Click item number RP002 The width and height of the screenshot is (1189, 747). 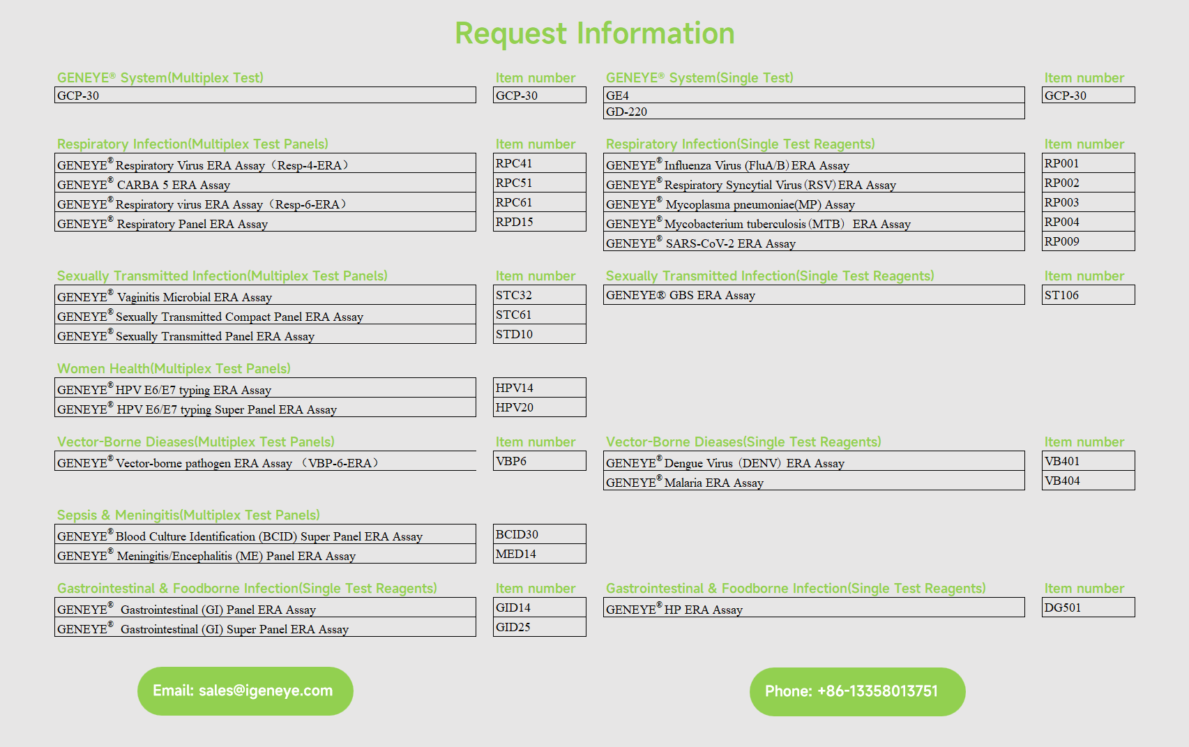[x=1088, y=183]
